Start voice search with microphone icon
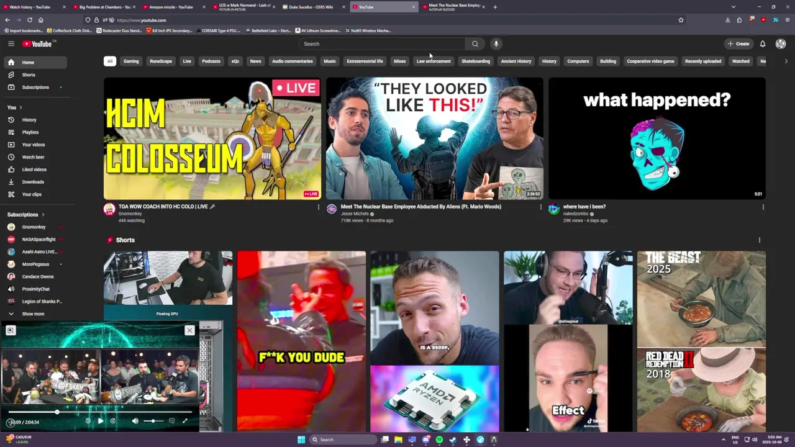Viewport: 795px width, 447px height. 496,43
